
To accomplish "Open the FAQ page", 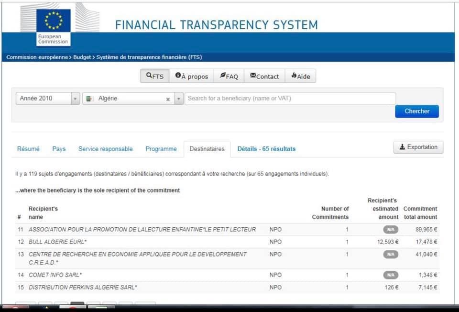I will (229, 76).
